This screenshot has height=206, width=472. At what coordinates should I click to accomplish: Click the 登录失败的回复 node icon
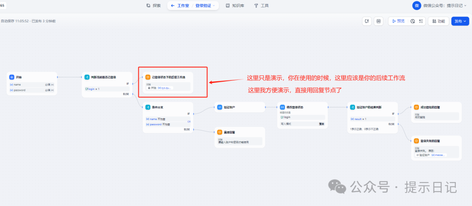click(416, 141)
